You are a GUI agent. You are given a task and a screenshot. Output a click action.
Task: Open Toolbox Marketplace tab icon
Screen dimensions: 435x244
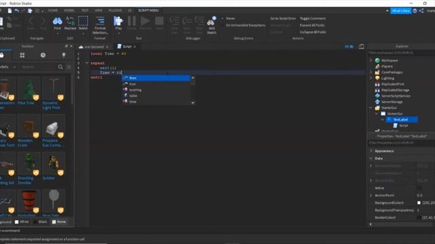pyautogui.click(x=1, y=55)
